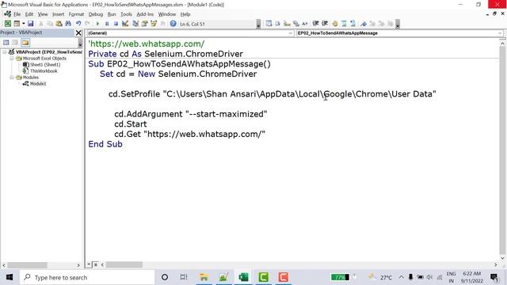Click the Break pause icon
This screenshot has width=507, height=285.
click(x=107, y=24)
